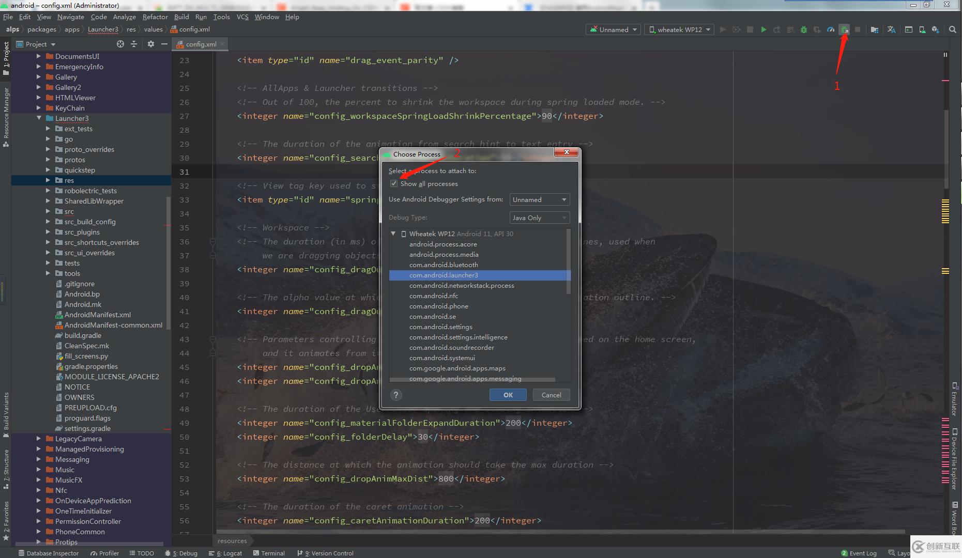Click Attach Debugger to Android Process icon
The height and width of the screenshot is (558, 962).
pyautogui.click(x=844, y=30)
